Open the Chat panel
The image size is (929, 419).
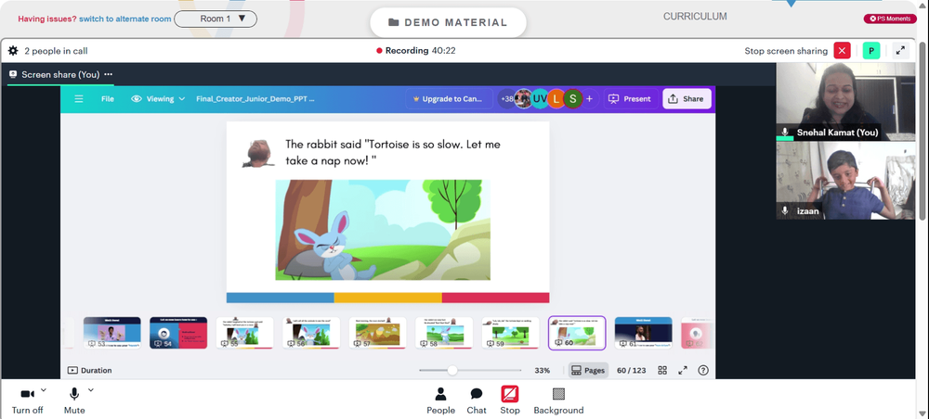[477, 400]
